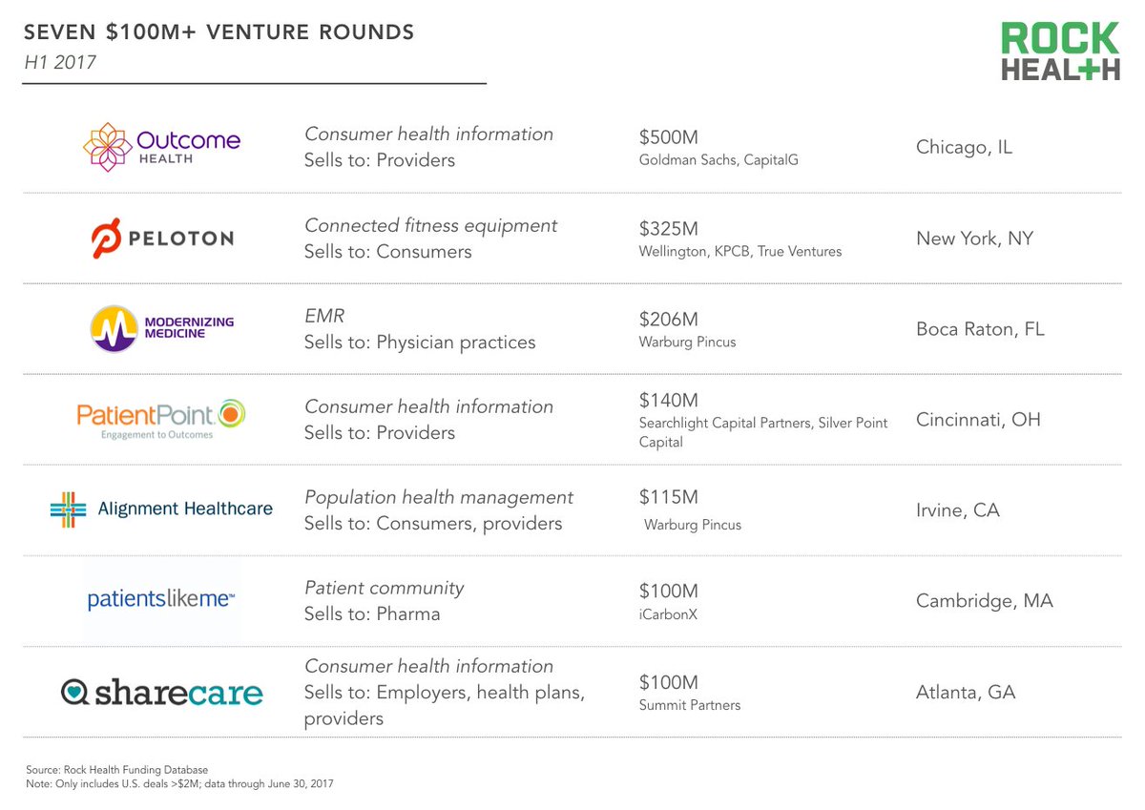Click the patientslikeme logo
This screenshot has width=1145, height=810.
[x=161, y=600]
